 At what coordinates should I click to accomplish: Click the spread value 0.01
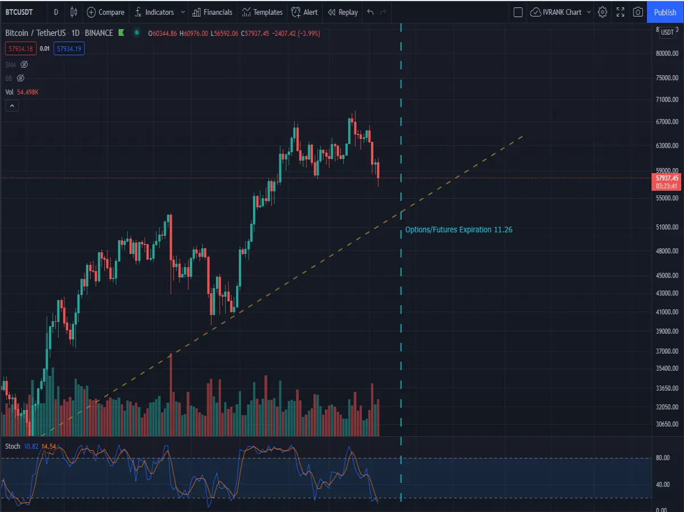(x=44, y=49)
